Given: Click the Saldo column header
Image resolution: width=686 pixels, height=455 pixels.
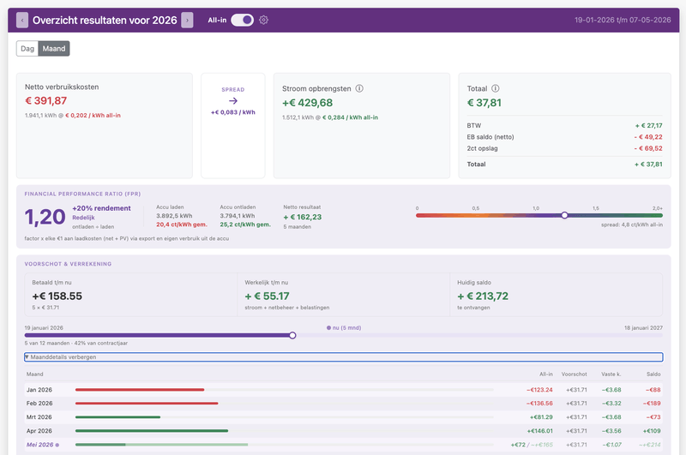Looking at the screenshot, I should (x=653, y=374).
